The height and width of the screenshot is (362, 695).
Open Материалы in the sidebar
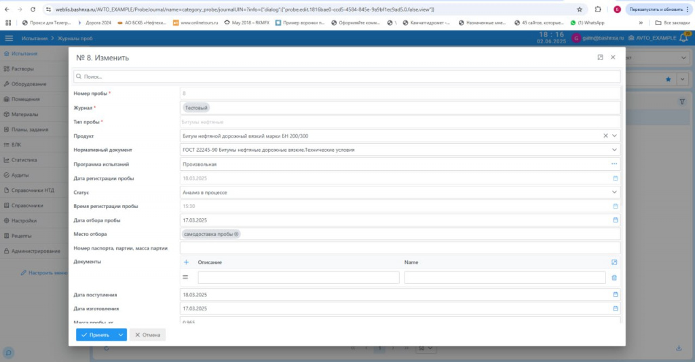pos(24,114)
